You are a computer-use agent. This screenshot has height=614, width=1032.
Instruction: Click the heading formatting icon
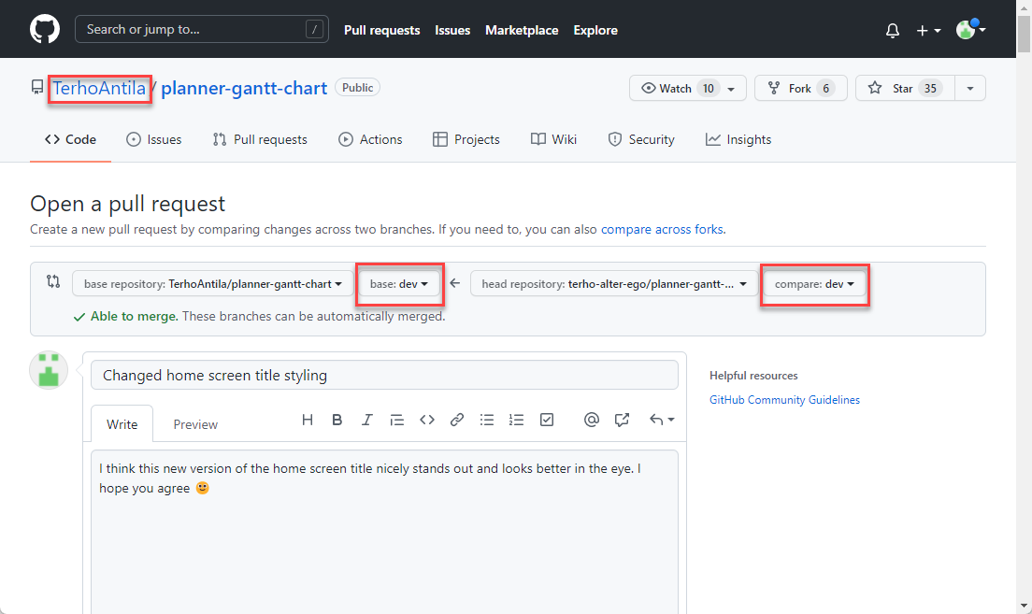point(308,420)
